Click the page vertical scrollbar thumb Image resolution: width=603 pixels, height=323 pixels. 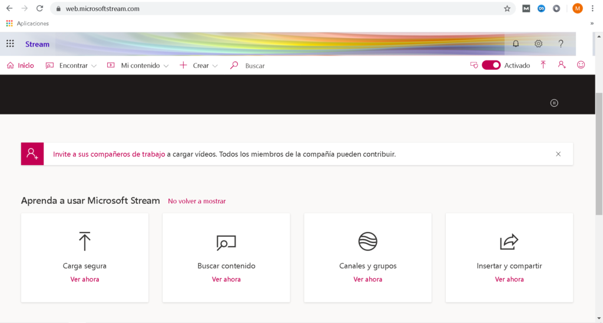point(599,153)
